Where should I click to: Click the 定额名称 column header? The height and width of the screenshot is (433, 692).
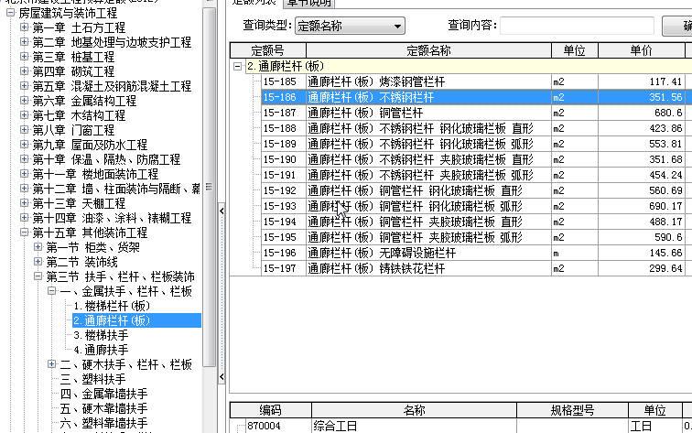tap(428, 50)
